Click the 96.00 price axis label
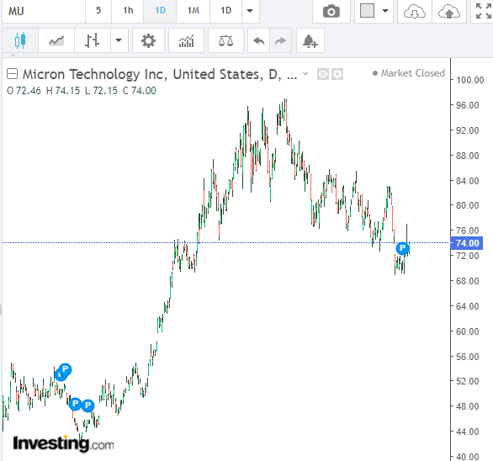This screenshot has width=493, height=461. click(468, 105)
